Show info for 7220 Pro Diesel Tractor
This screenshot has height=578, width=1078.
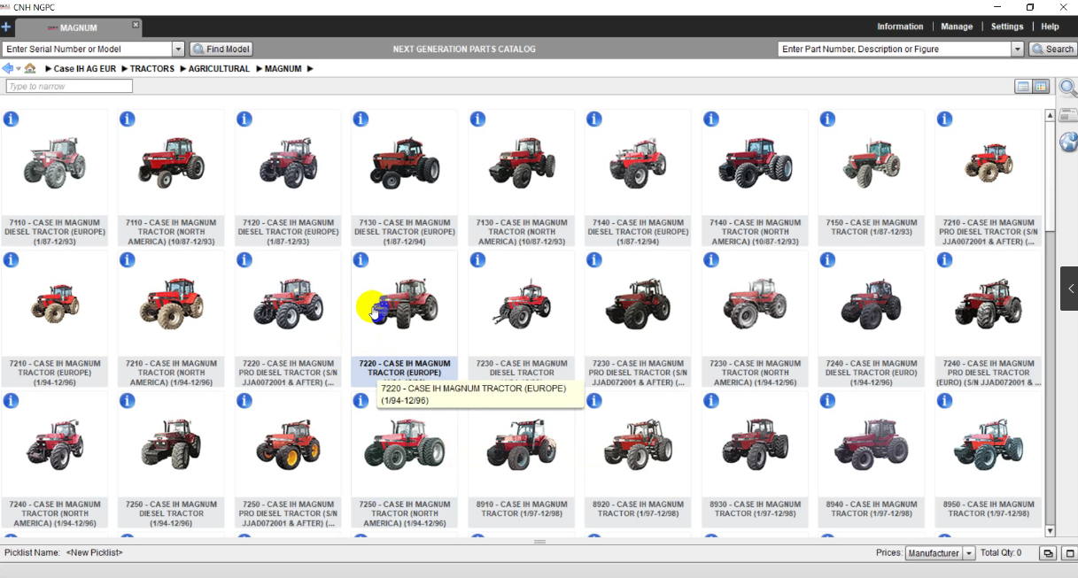click(244, 259)
